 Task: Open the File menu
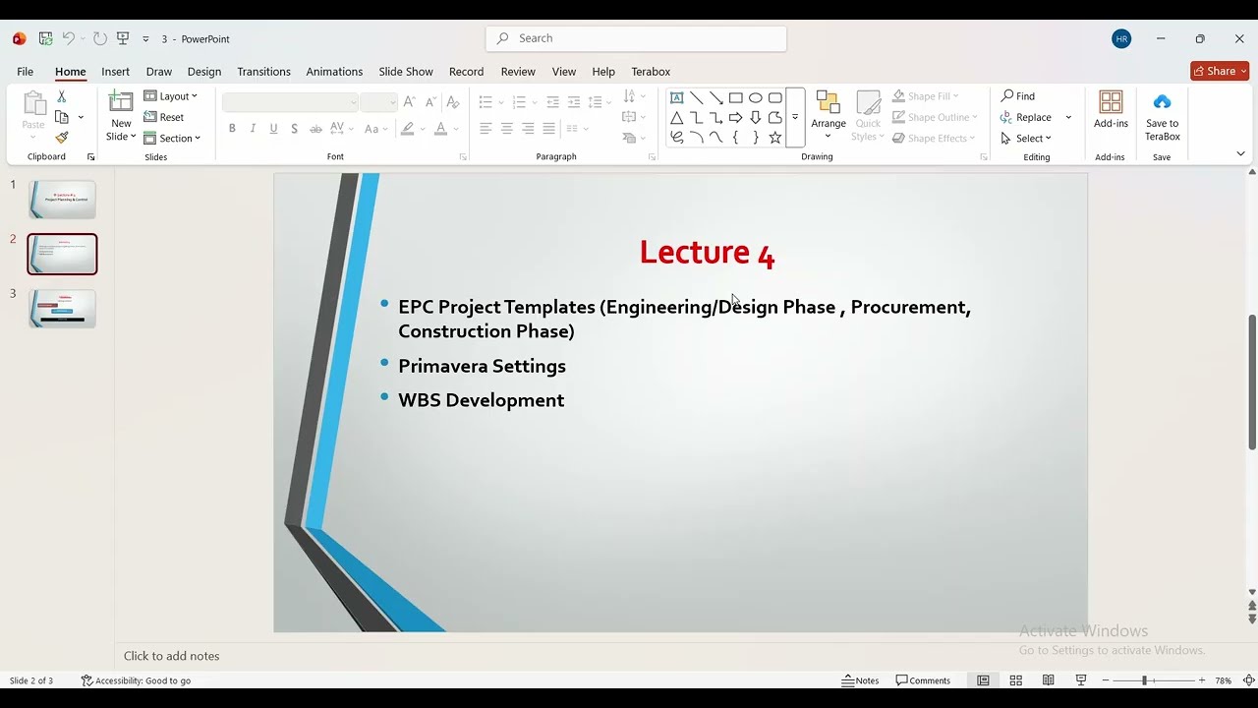coord(25,72)
